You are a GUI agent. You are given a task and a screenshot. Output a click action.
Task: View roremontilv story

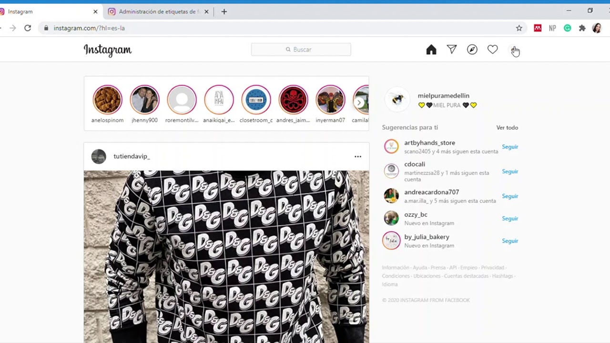tap(182, 100)
